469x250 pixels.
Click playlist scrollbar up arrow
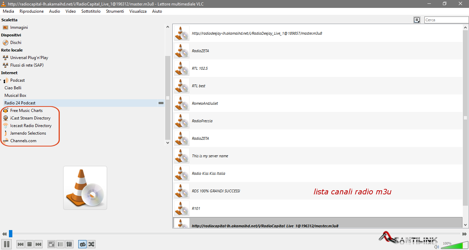tap(466, 27)
